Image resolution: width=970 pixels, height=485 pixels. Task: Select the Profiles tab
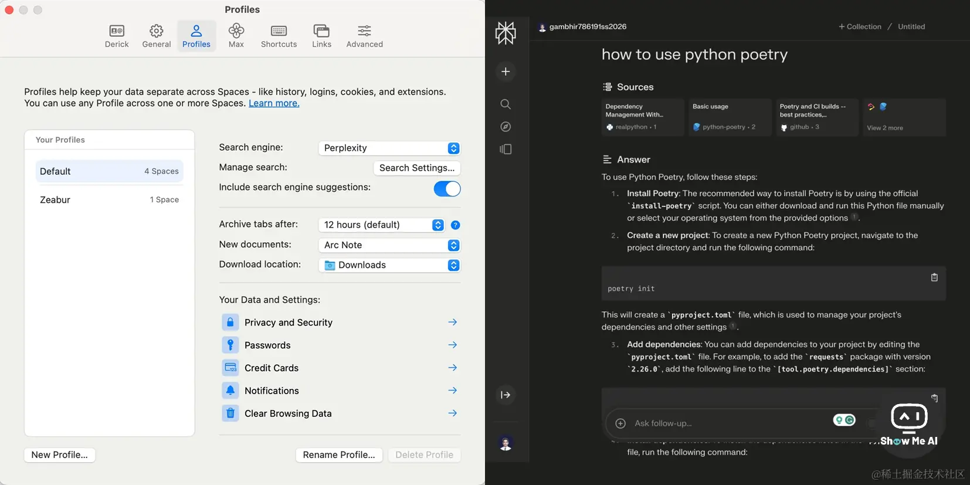196,36
